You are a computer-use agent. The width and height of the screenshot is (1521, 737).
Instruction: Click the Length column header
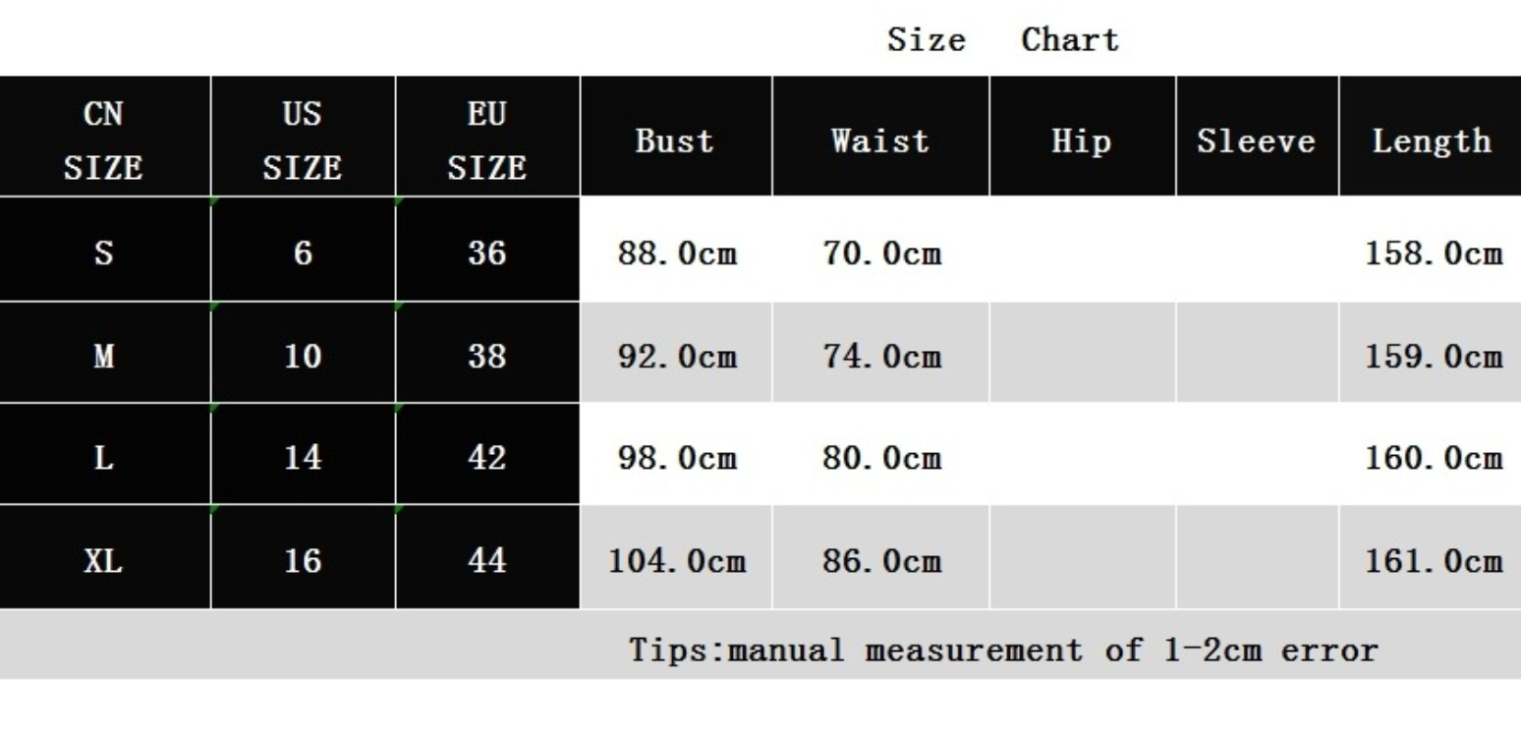(x=1432, y=142)
